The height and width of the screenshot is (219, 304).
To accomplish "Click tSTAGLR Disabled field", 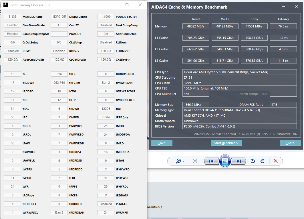I will [106, 204].
